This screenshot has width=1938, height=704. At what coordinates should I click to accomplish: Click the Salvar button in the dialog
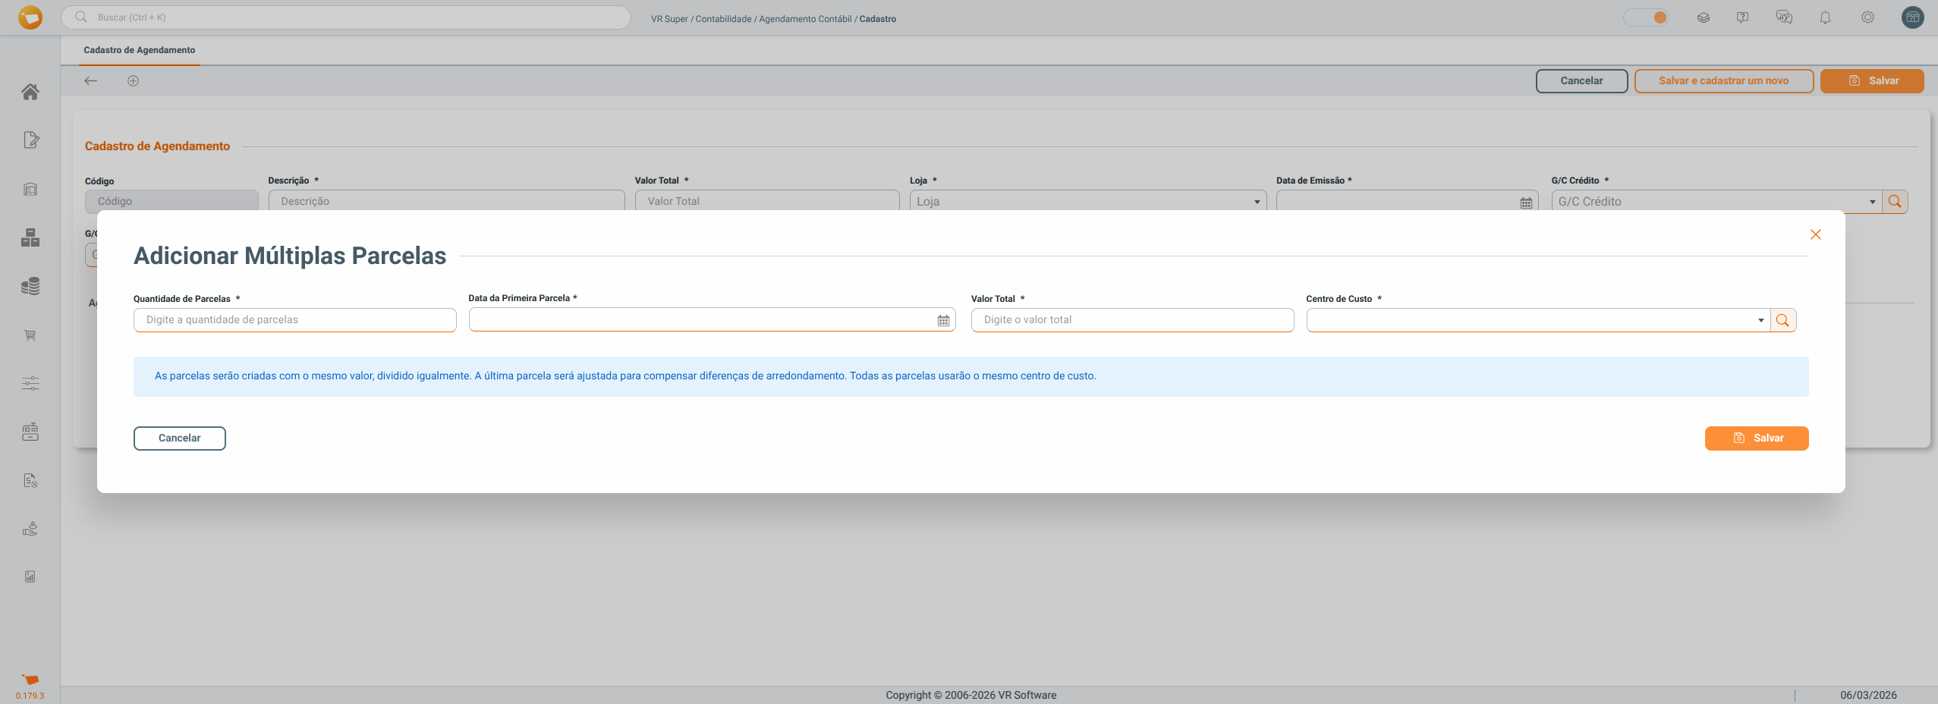pyautogui.click(x=1756, y=438)
